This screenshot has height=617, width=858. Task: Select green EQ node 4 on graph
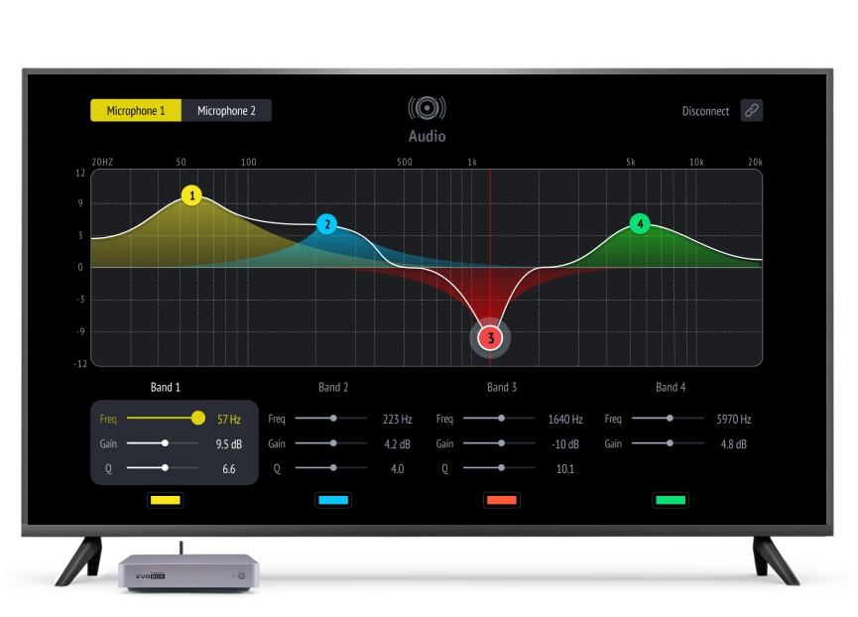641,224
